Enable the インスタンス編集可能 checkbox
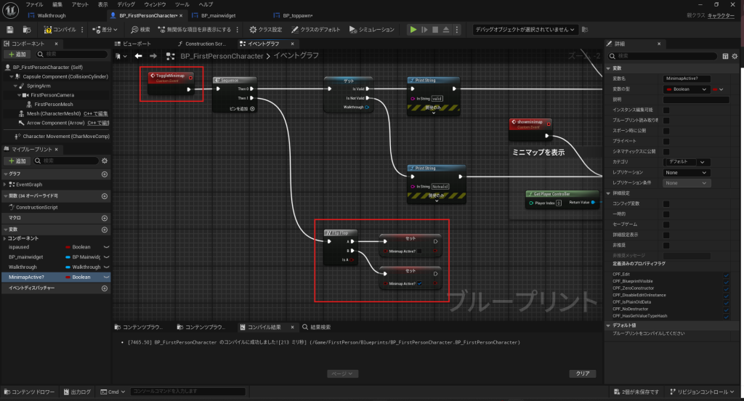744x401 pixels. click(666, 110)
